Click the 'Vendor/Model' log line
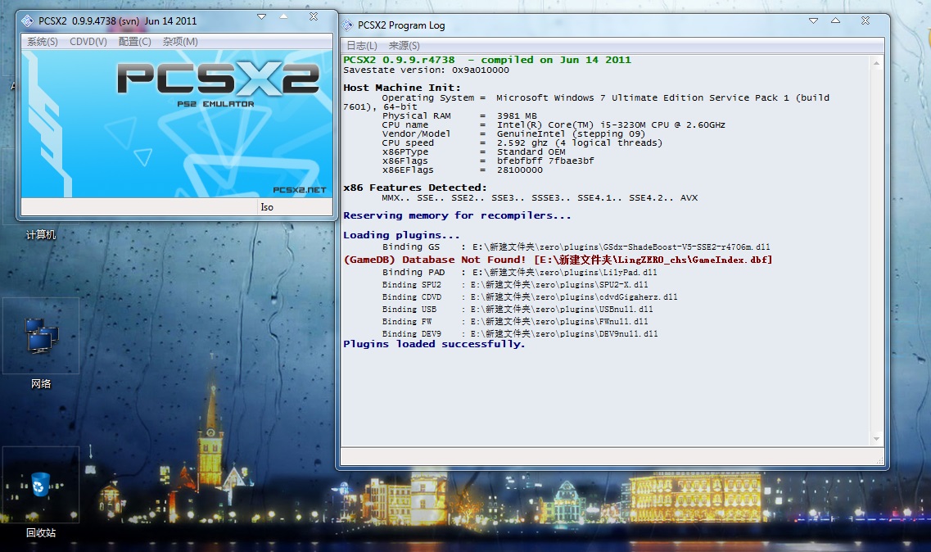Screen dimensions: 931x552 (513, 133)
